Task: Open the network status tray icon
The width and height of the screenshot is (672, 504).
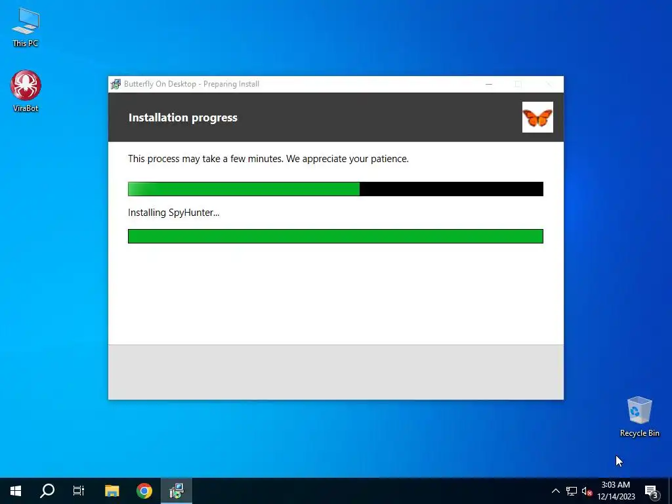Action: click(572, 491)
